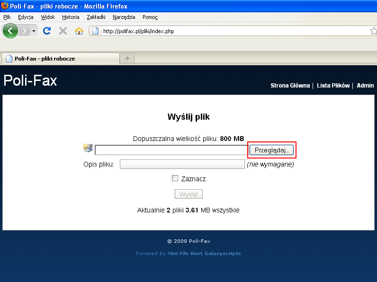Screen dimensions: 377x282
Task: Open the Narzędzia menu
Action: [124, 17]
